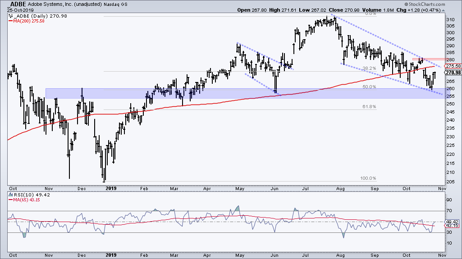
Task: Click the 290 price axis label
Action: (450, 45)
